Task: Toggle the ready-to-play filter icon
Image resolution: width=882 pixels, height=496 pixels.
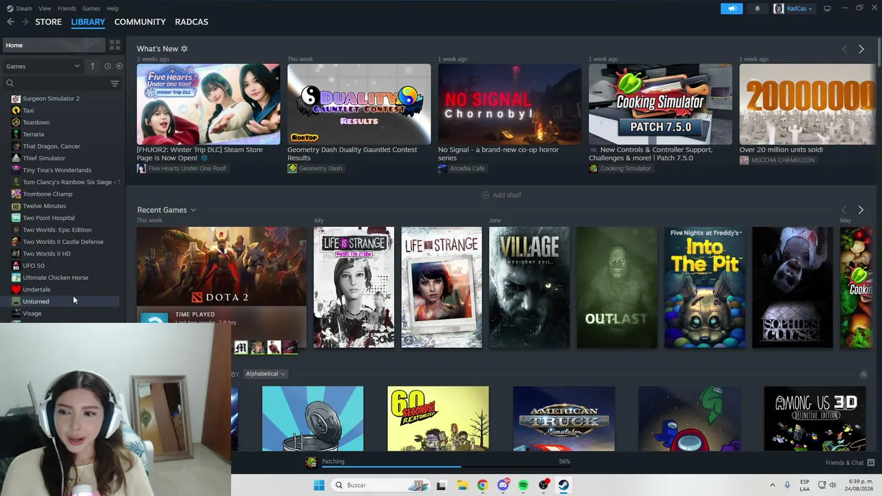Action: point(119,66)
